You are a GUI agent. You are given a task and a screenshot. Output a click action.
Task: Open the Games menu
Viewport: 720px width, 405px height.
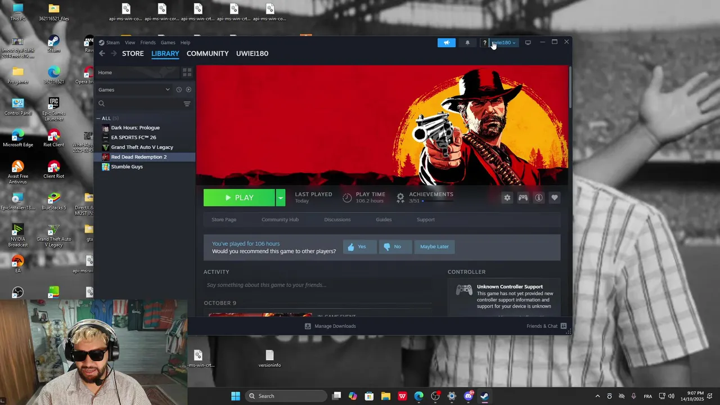[x=168, y=43]
